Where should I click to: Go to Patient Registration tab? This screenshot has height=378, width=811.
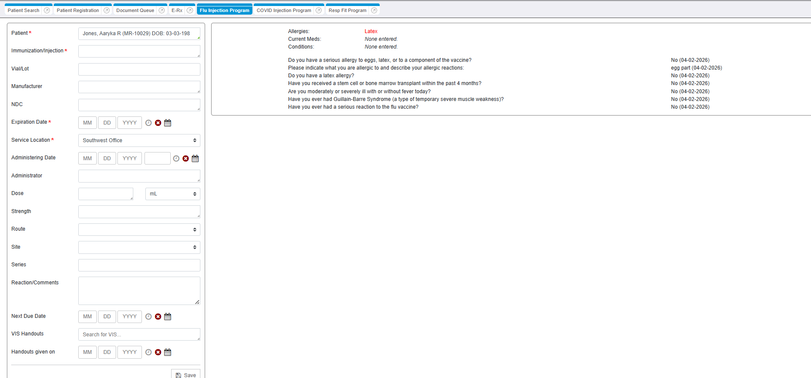[x=78, y=10]
